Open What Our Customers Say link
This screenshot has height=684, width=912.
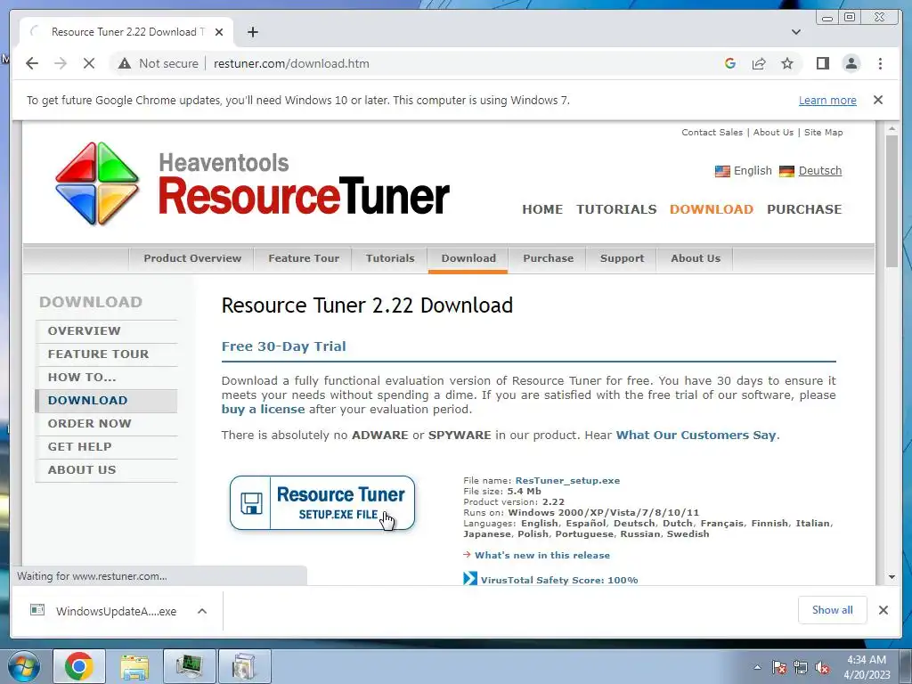click(x=696, y=435)
